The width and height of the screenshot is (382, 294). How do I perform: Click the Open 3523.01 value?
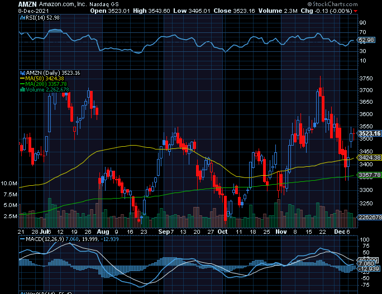110,11
